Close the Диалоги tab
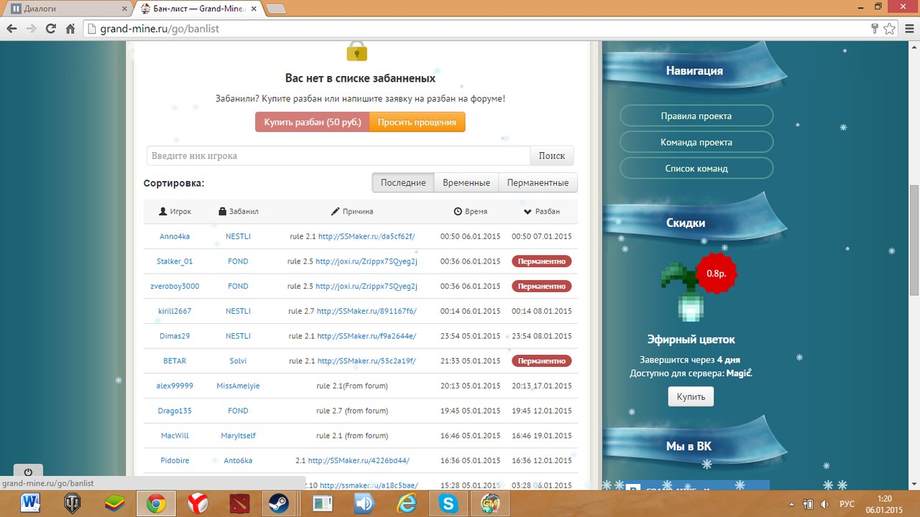The width and height of the screenshot is (920, 517). click(124, 9)
